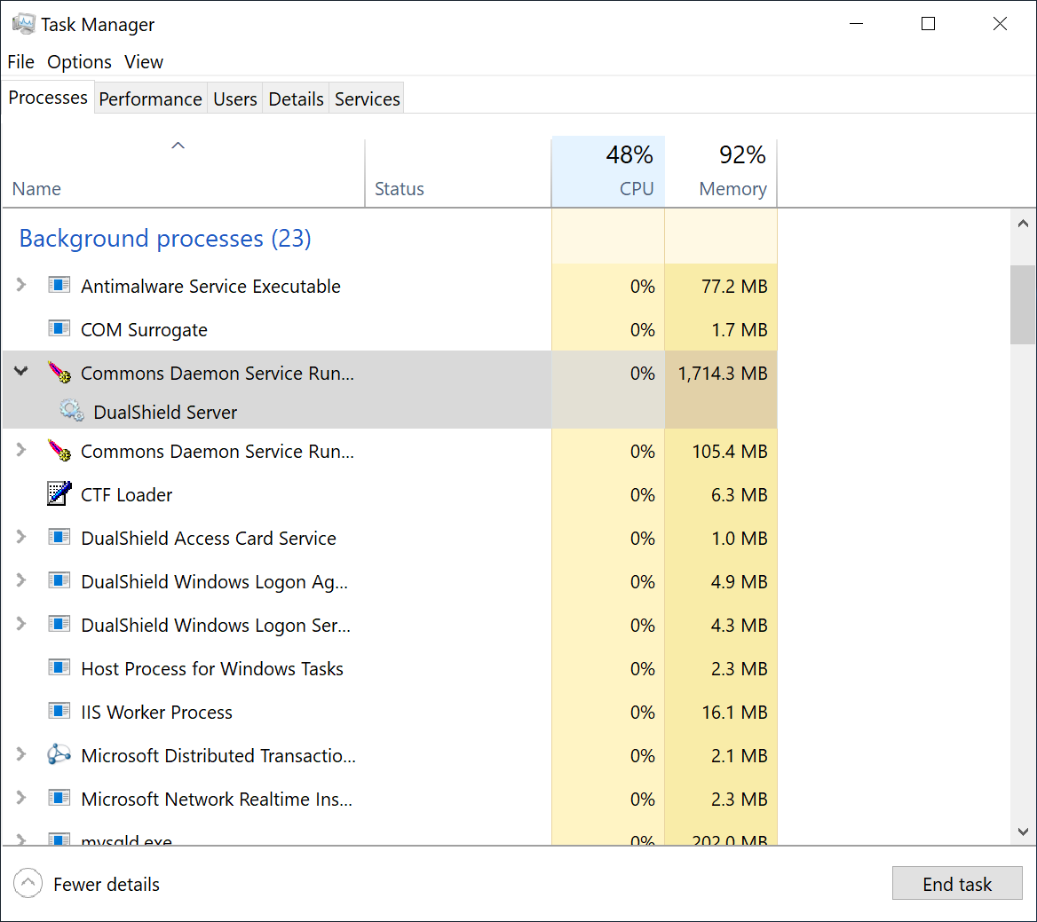Collapse the expanded Commons Daemon Service Runner
Viewport: 1037px width, 922px height.
tap(21, 372)
